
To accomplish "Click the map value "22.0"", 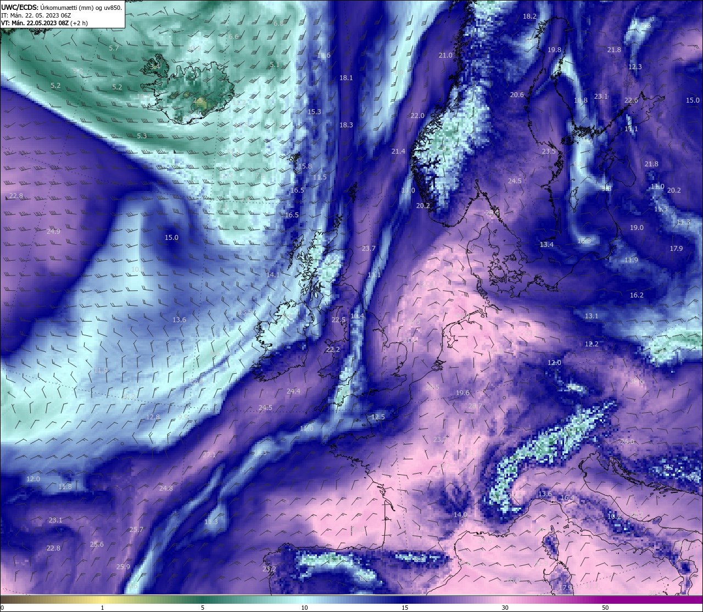I will [x=417, y=116].
